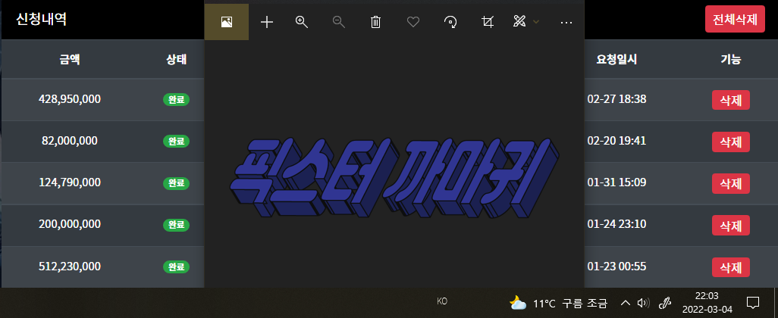Add photo to favorites with heart icon
This screenshot has width=778, height=318.
pyautogui.click(x=413, y=22)
